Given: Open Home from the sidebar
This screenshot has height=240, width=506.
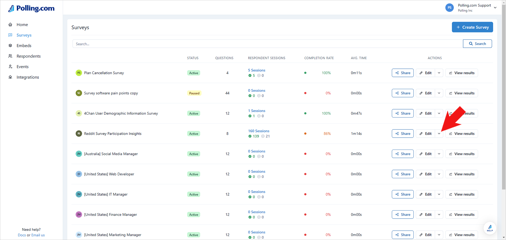Looking at the screenshot, I should (22, 24).
